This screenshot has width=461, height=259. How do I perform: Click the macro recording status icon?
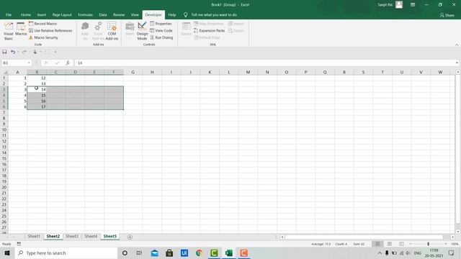click(x=19, y=244)
